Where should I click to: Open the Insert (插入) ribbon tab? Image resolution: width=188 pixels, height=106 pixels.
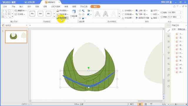tap(21, 6)
